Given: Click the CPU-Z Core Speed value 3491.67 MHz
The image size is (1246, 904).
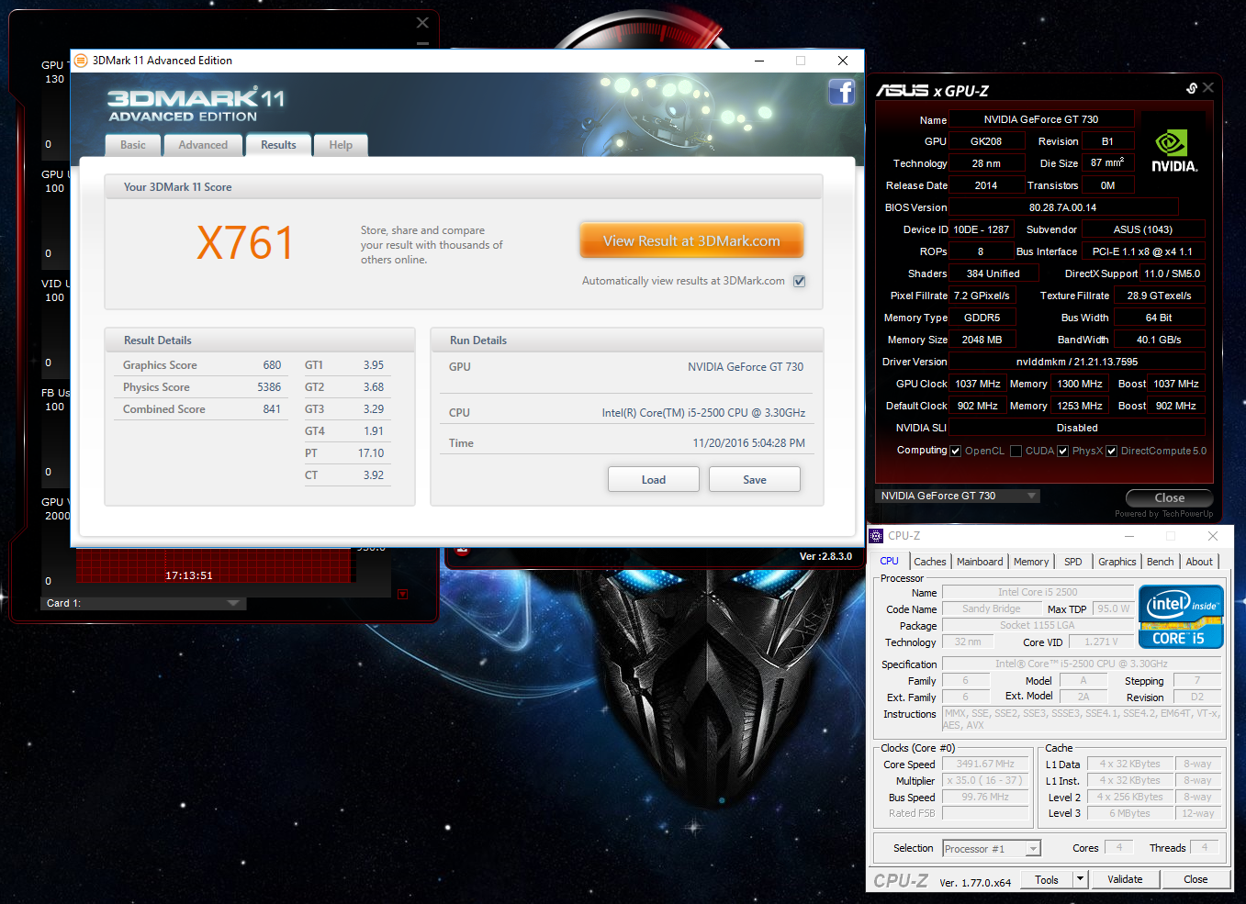Looking at the screenshot, I should pos(985,764).
